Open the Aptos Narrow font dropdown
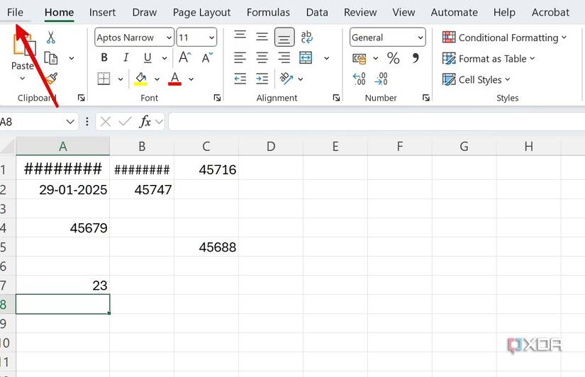 [x=169, y=38]
